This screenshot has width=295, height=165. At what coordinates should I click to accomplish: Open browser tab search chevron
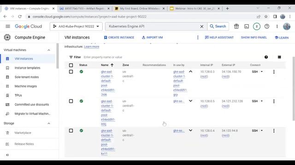pyautogui.click(x=258, y=8)
